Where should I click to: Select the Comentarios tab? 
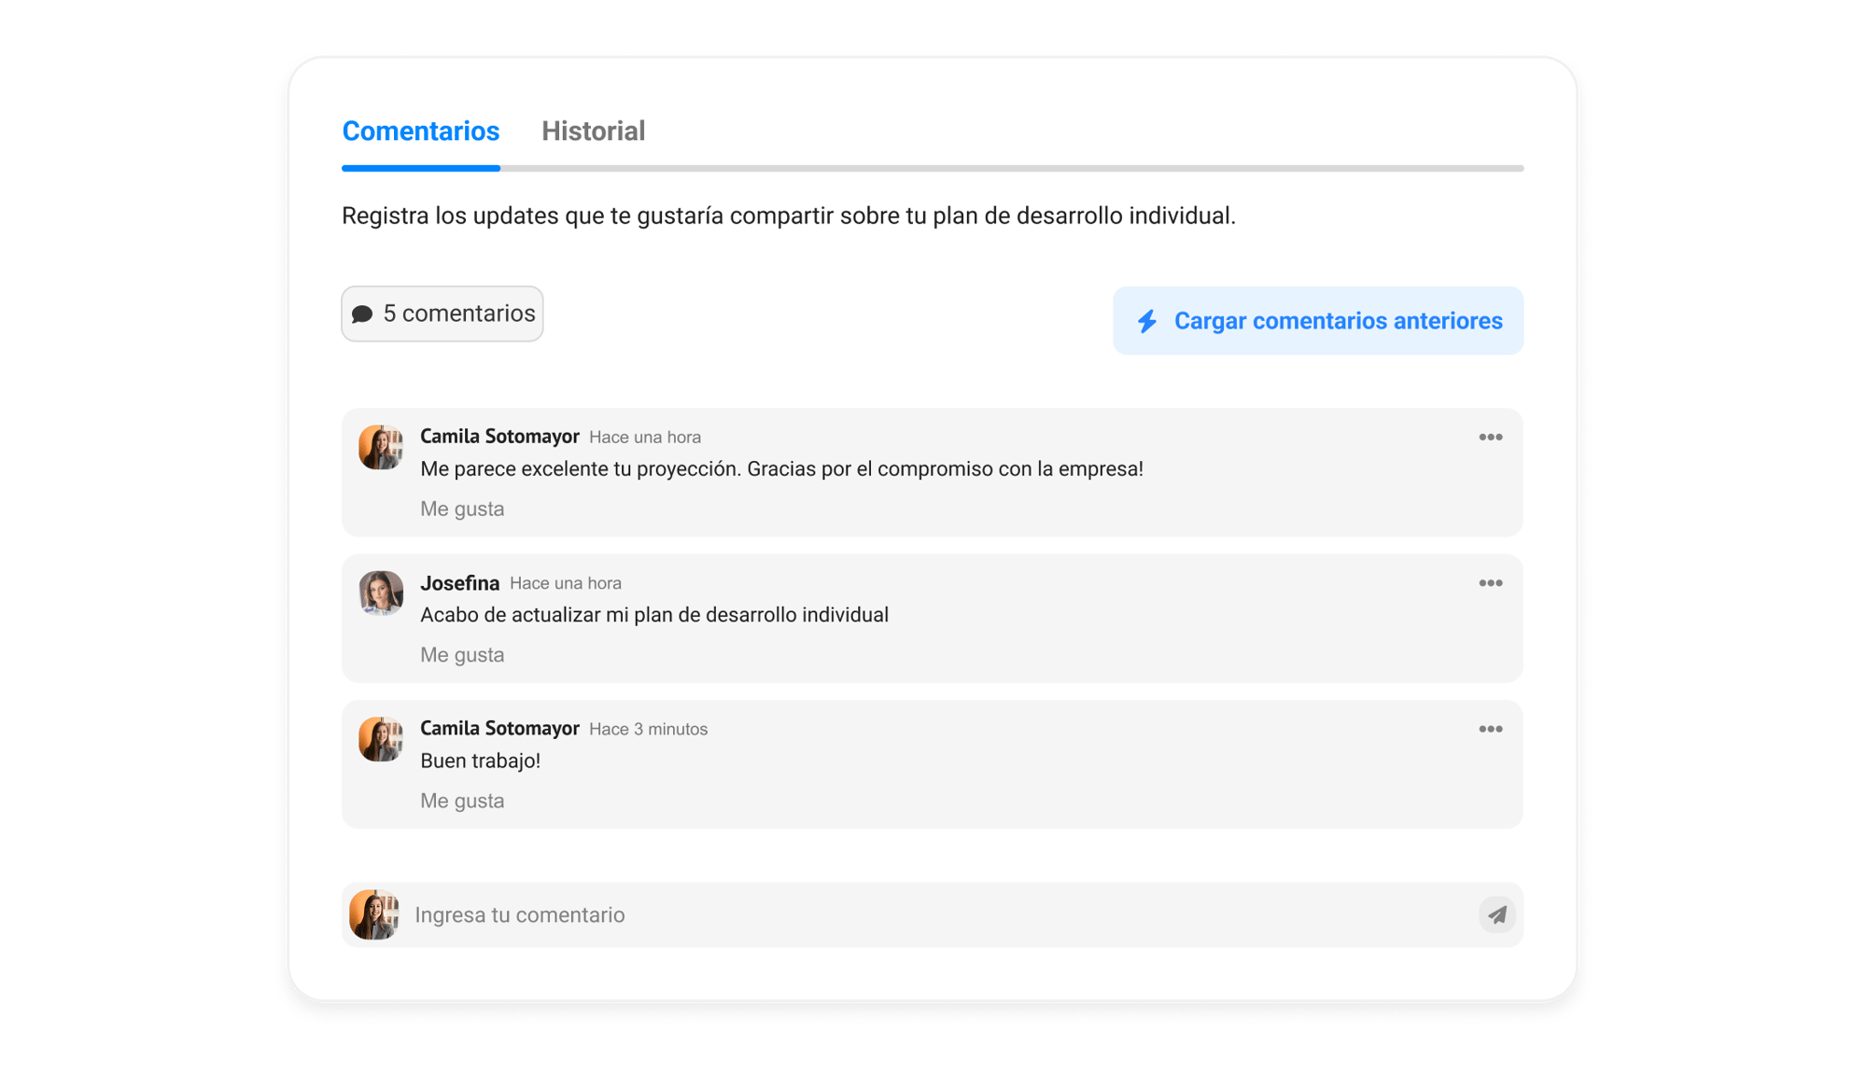[420, 132]
